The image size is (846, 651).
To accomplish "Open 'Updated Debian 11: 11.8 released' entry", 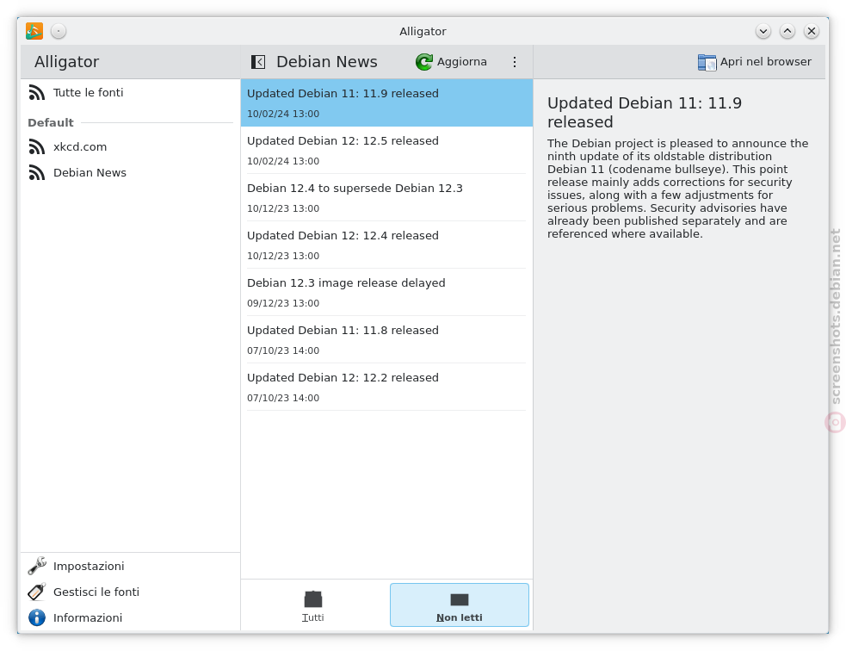I will (x=386, y=340).
